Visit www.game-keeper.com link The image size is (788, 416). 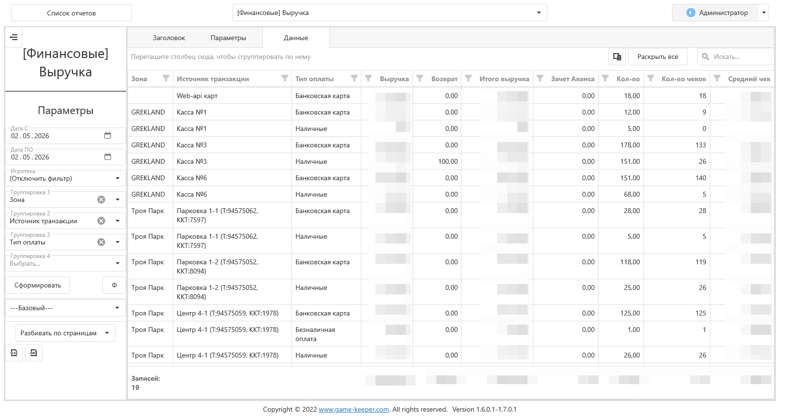click(x=354, y=409)
